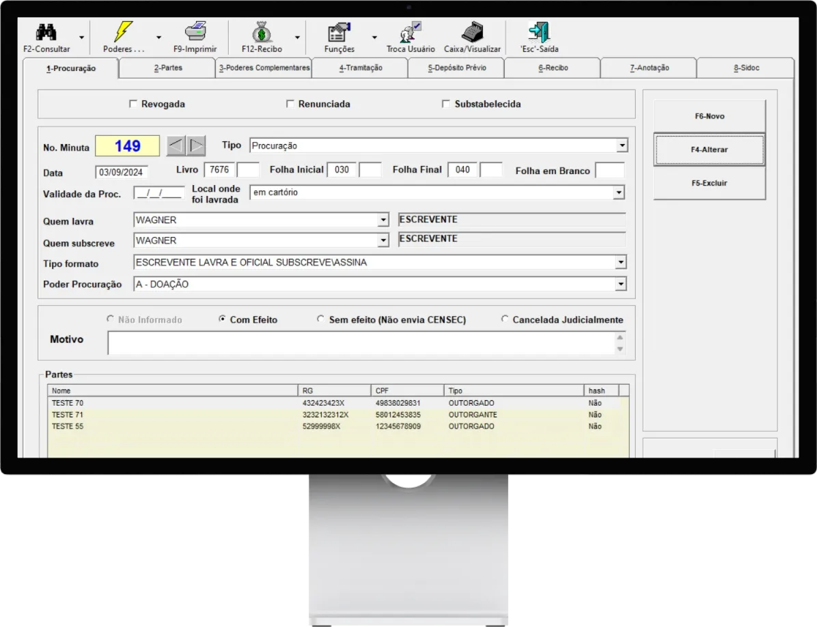Screen dimensions: 817x627
Task: Open Caixa/Visualizar cash register icon
Action: point(472,33)
